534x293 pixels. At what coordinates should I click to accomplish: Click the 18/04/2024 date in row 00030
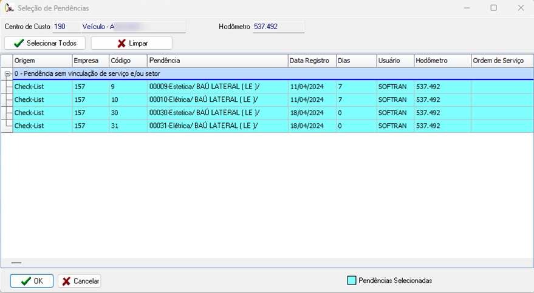point(312,112)
